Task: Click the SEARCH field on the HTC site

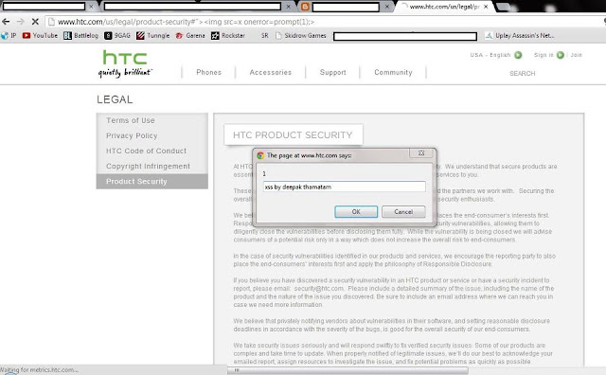Action: (x=522, y=74)
